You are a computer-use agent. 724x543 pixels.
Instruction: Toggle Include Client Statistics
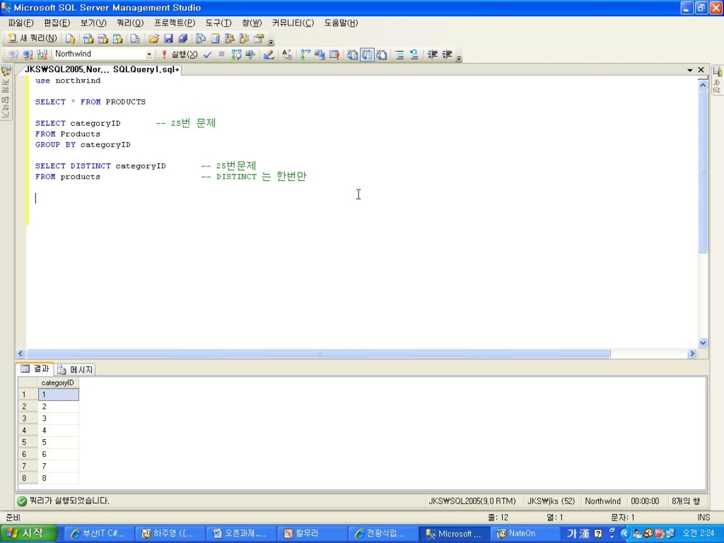[320, 54]
